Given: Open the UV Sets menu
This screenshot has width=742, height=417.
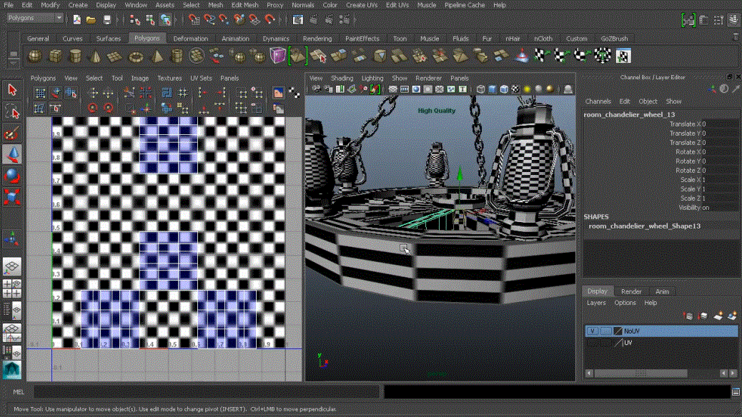Looking at the screenshot, I should tap(201, 78).
